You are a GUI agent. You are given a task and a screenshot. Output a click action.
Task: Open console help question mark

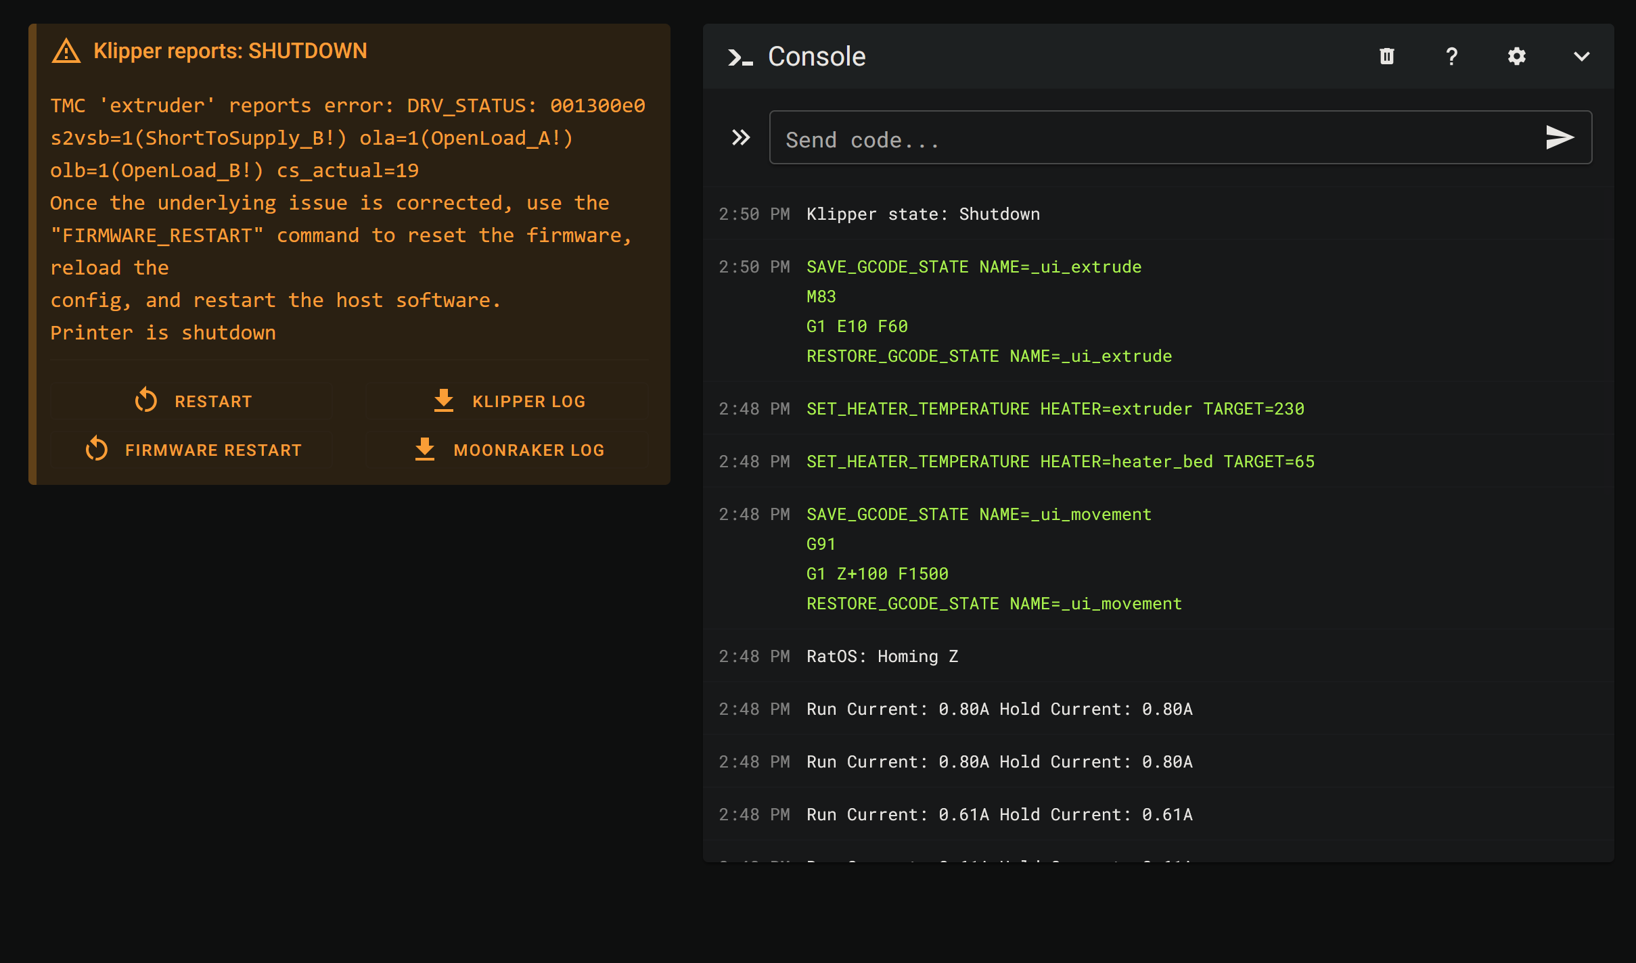pos(1451,56)
